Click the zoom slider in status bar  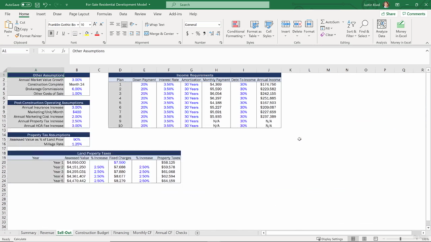[401, 239]
